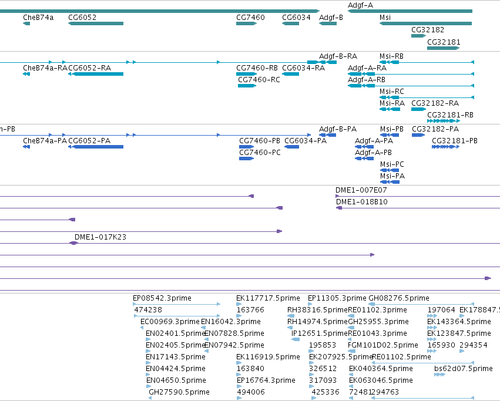This screenshot has width=500, height=401.
Task: Select the EN17143.5prime feature label
Action: point(176,357)
